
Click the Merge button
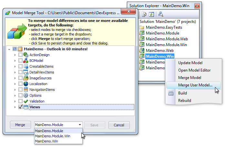(20, 125)
